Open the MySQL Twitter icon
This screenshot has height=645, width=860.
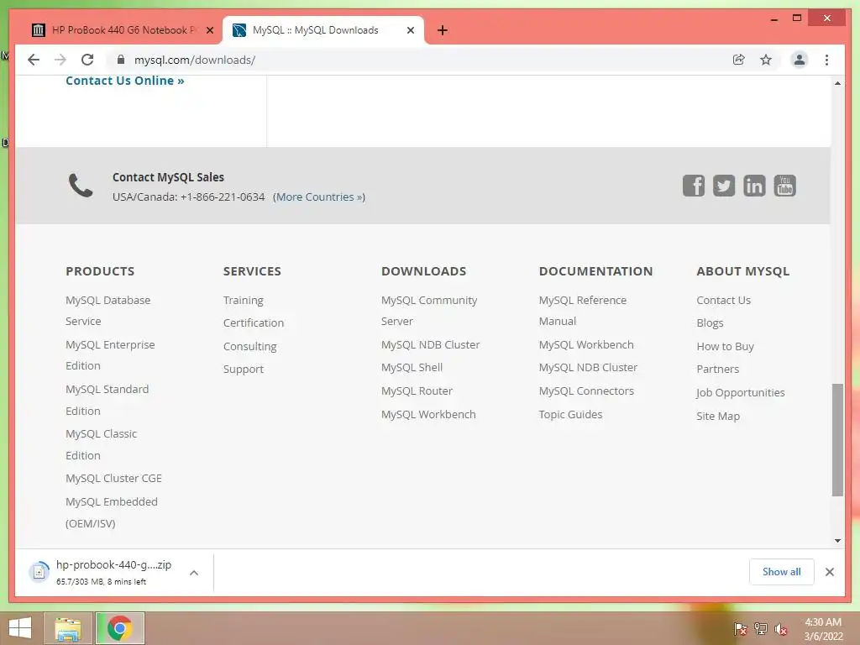(724, 186)
